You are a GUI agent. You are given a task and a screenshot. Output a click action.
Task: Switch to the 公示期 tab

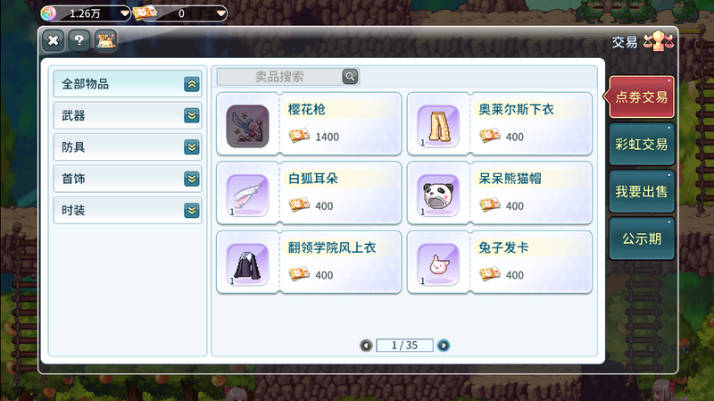(641, 238)
